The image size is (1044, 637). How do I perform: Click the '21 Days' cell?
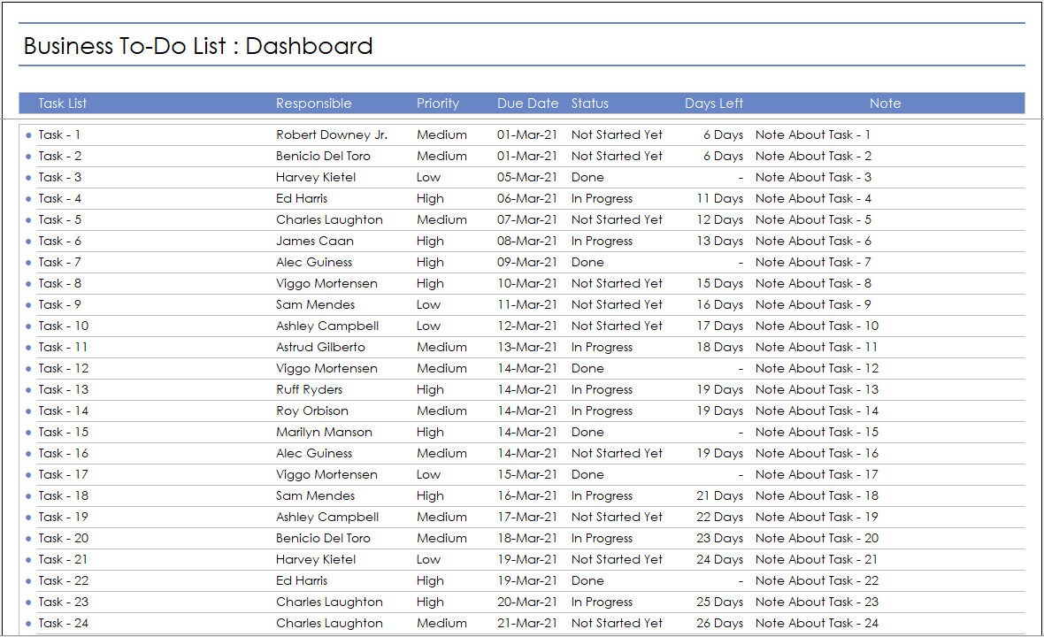tap(720, 496)
